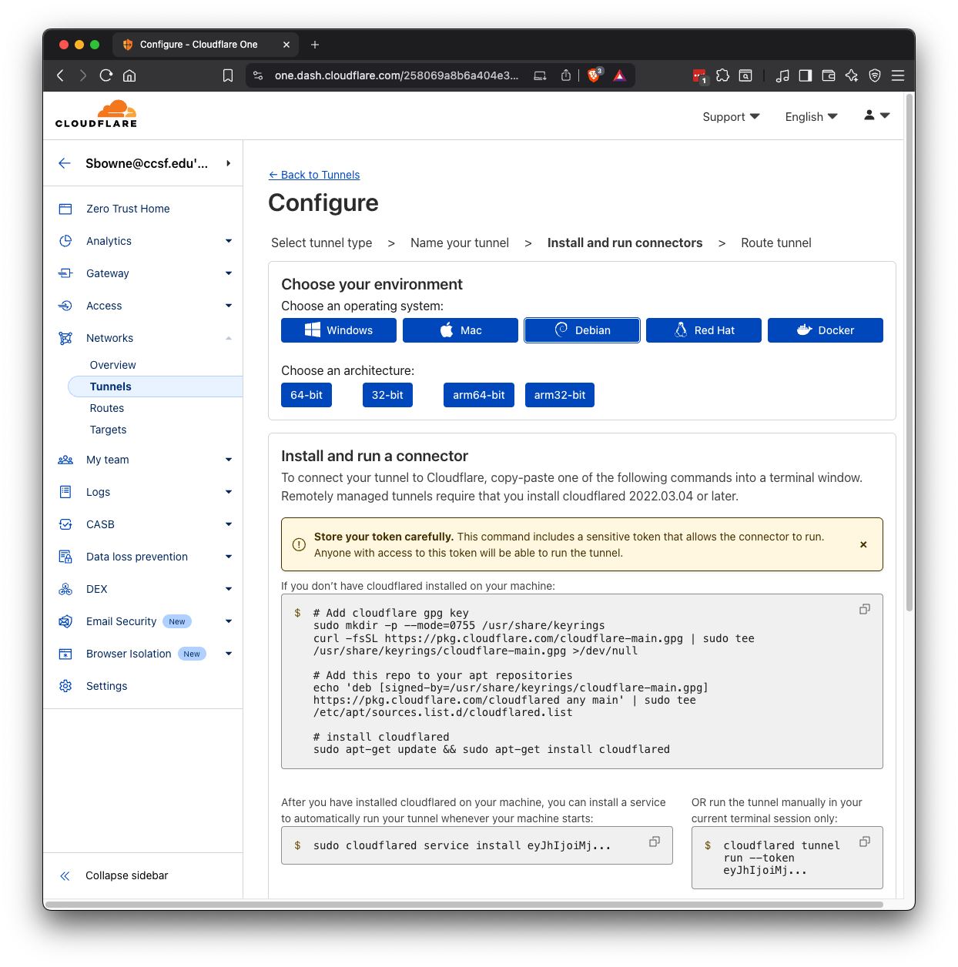958x967 pixels.
Task: Click the account back arrow in sidebar
Action: point(65,163)
